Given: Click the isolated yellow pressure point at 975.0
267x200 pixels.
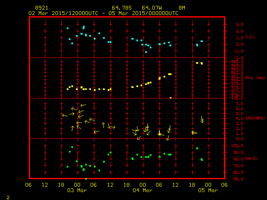Looking at the screenshot, I should click(171, 98).
